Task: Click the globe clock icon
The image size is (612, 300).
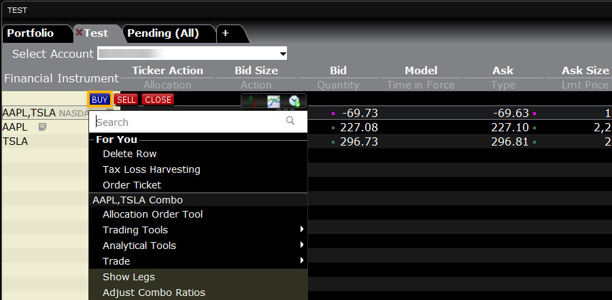Action: click(294, 101)
